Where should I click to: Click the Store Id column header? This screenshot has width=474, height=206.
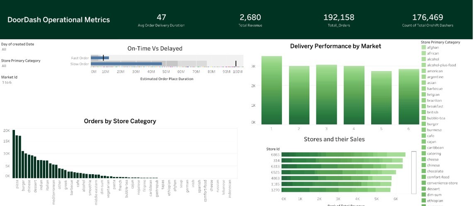pos(273,149)
